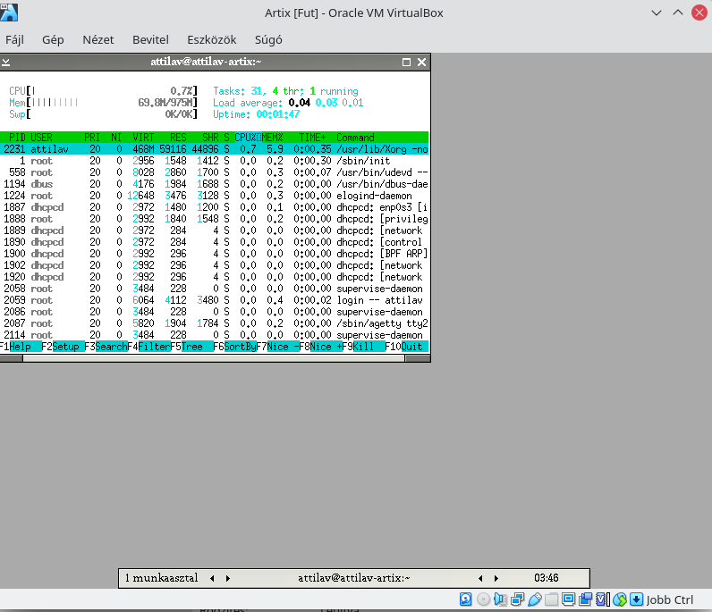Open the Bevitel menu
This screenshot has height=612, width=712.
click(x=150, y=40)
